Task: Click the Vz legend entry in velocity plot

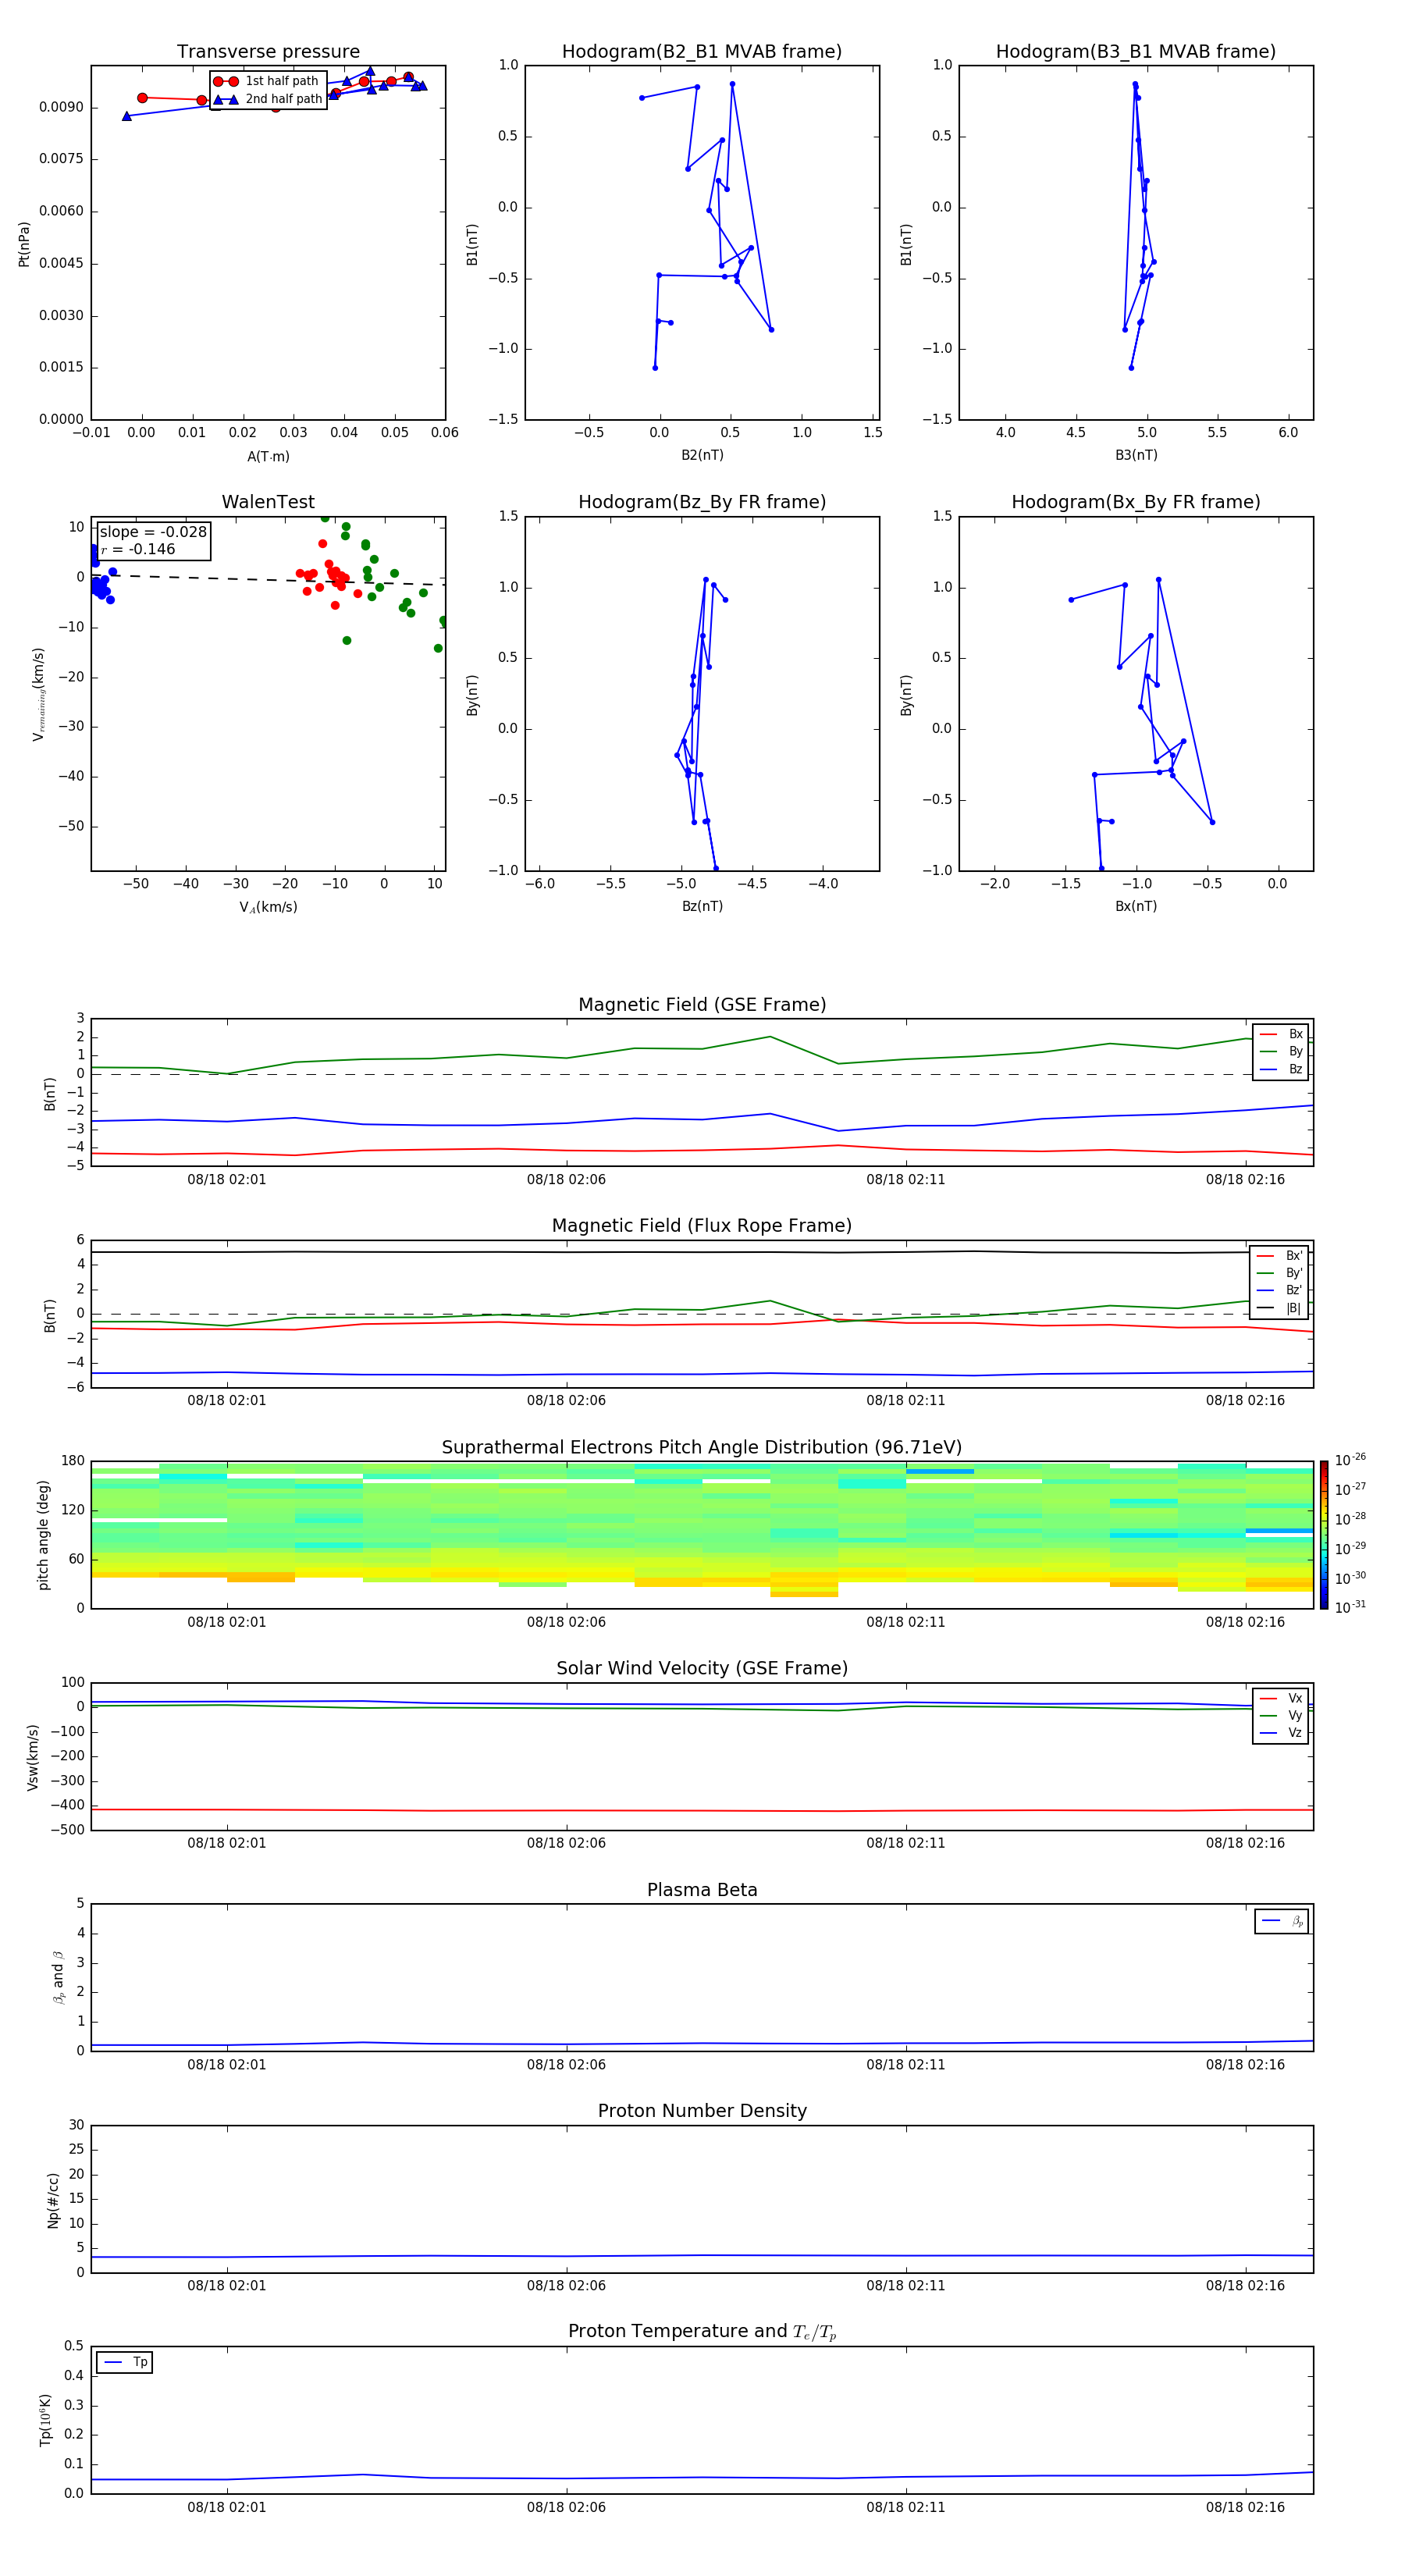Action: (1281, 1733)
